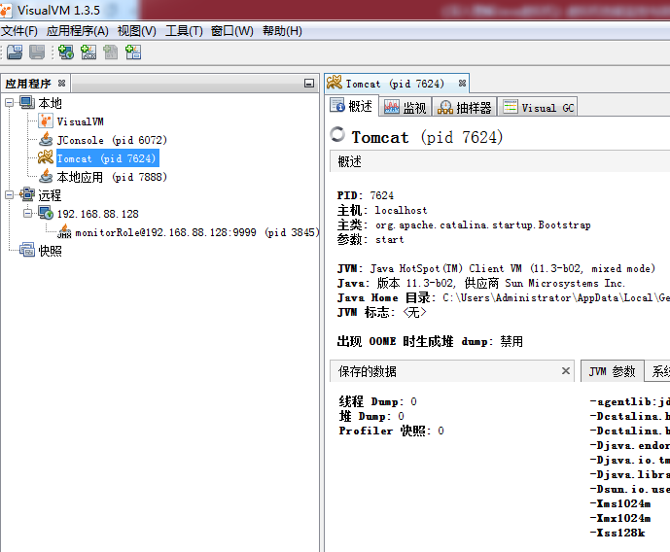Select local application pid 7888
This screenshot has height=552, width=670.
click(x=112, y=177)
